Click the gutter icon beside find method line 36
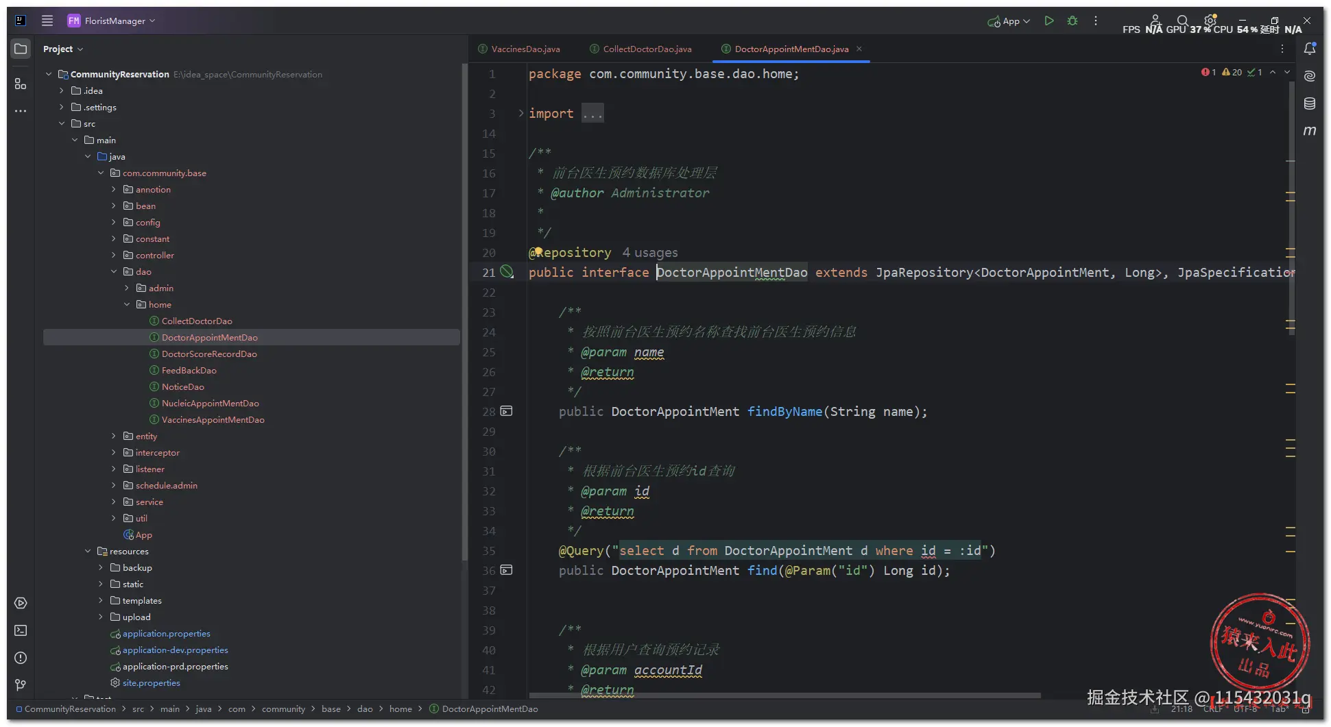This screenshot has width=1331, height=727. click(x=507, y=570)
